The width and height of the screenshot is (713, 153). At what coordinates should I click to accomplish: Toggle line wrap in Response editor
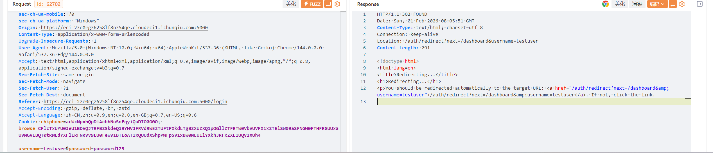673,4
